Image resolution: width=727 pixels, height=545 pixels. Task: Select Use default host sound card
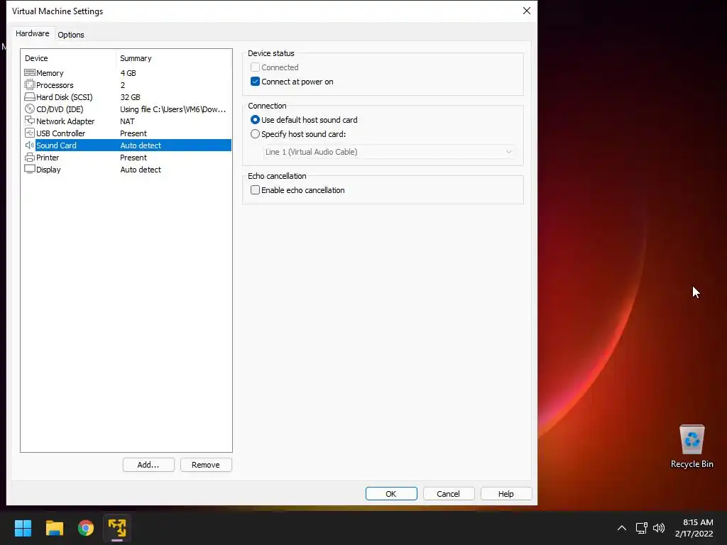click(x=255, y=119)
